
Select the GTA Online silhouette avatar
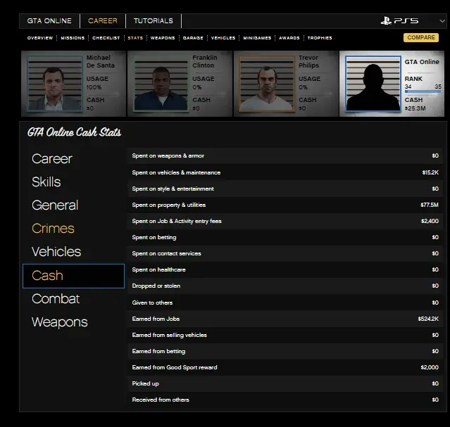tap(373, 84)
